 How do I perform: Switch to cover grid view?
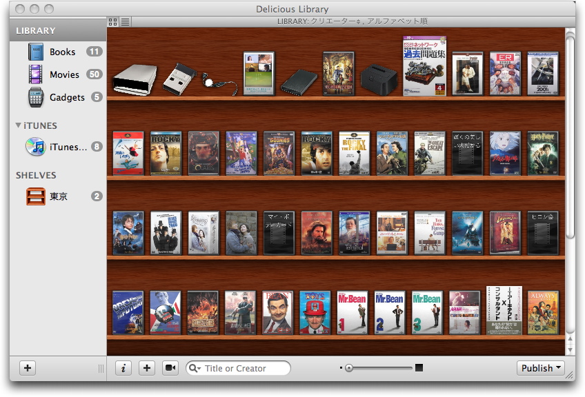click(x=112, y=22)
